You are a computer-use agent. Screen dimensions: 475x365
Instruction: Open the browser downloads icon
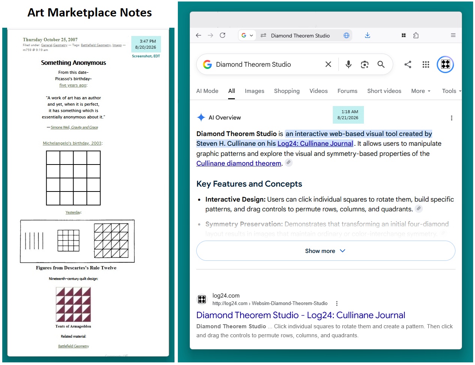pos(367,35)
